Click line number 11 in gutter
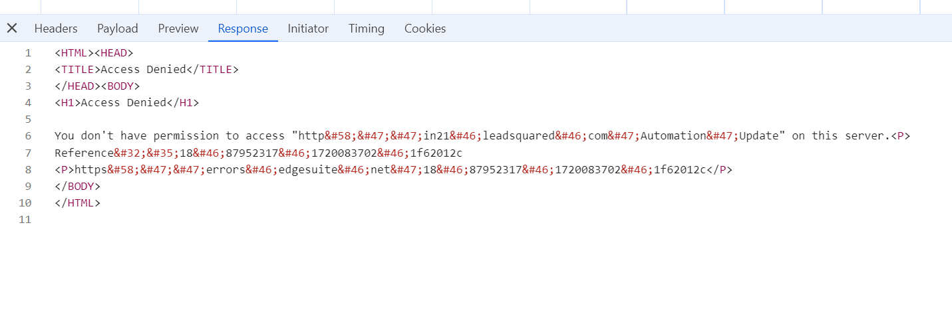Screen dimensions: 952x328 coord(25,219)
